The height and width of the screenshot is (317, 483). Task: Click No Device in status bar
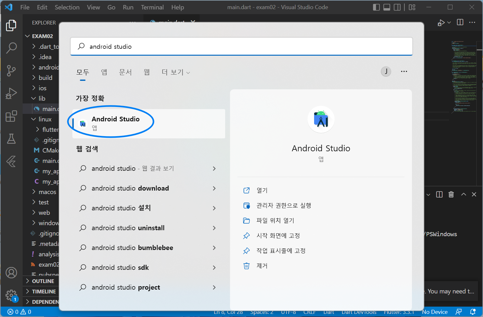pyautogui.click(x=435, y=312)
